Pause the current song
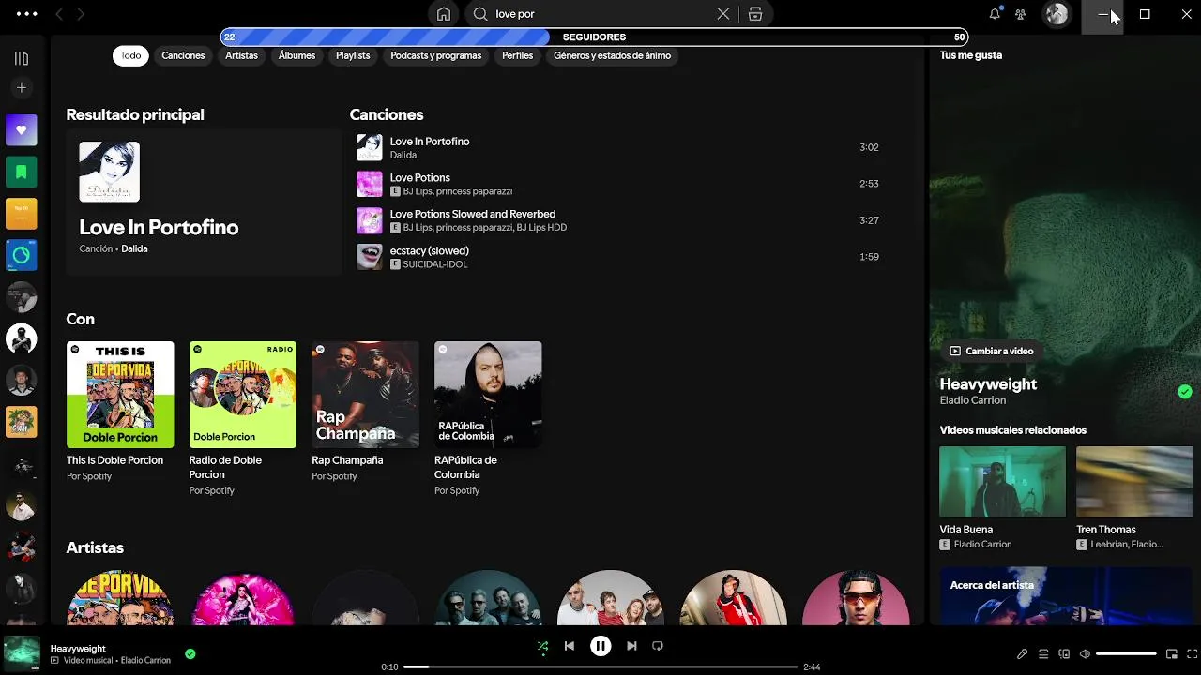 click(x=600, y=646)
